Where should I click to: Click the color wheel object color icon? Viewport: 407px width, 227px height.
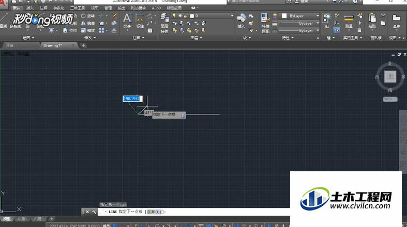[x=275, y=16]
